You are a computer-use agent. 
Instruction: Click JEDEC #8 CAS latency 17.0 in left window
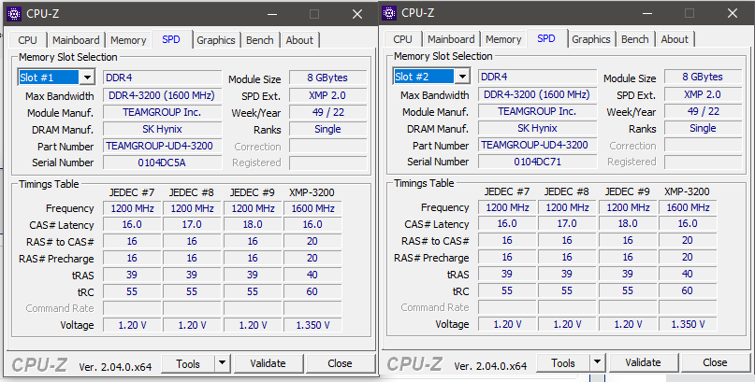coord(192,225)
